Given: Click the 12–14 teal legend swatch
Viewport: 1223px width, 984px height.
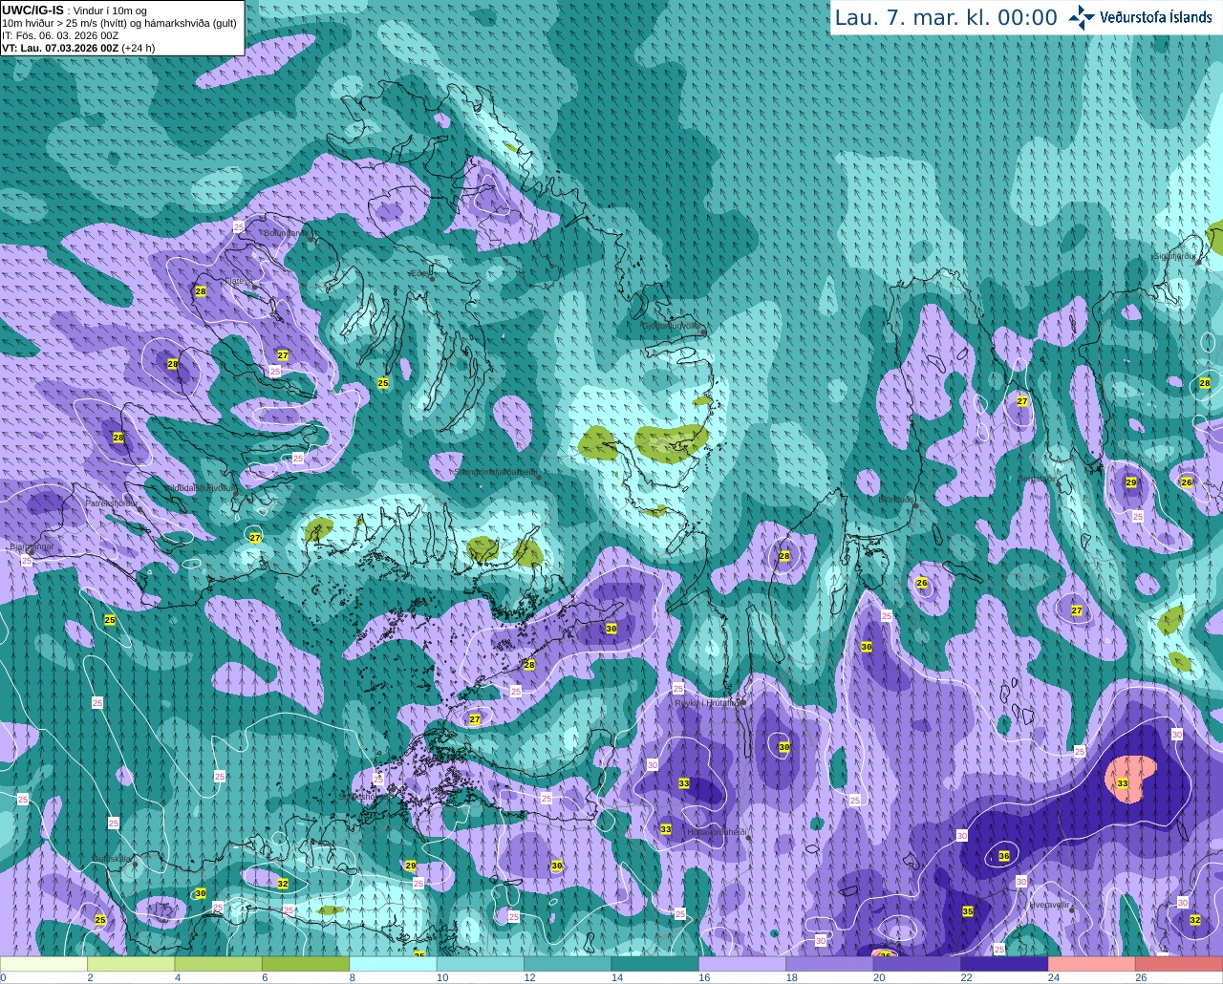Looking at the screenshot, I should click(568, 964).
